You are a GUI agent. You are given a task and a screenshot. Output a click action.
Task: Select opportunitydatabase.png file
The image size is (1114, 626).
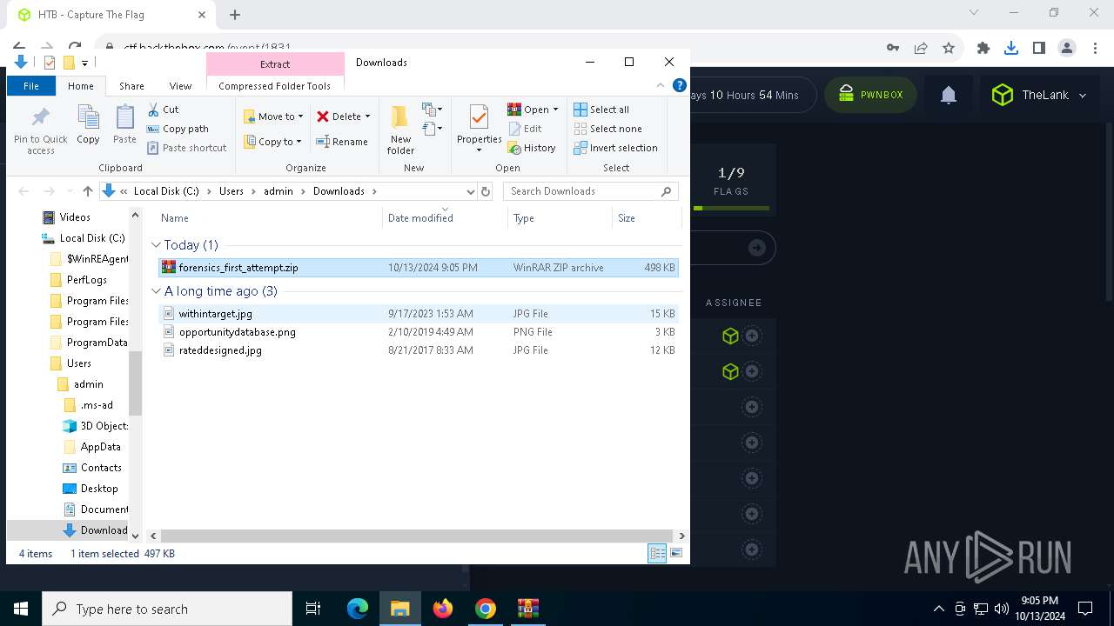pyautogui.click(x=419, y=332)
